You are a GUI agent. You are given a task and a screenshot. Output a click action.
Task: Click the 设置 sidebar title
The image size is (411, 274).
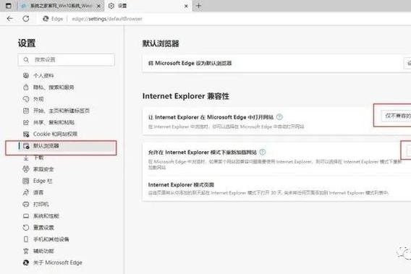pyautogui.click(x=27, y=43)
